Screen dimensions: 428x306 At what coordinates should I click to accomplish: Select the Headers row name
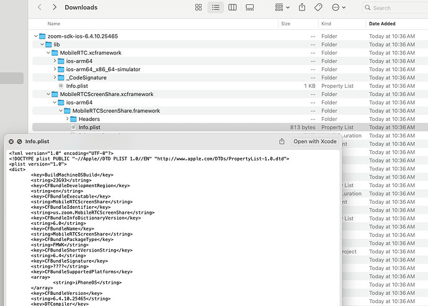tap(89, 119)
